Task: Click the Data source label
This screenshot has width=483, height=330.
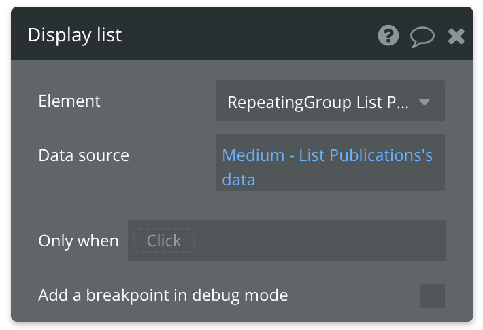Action: pyautogui.click(x=84, y=155)
